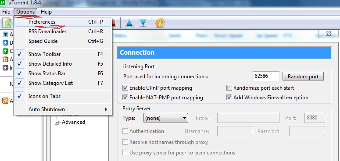Click the Random port button
The width and height of the screenshot is (340, 161).
303,77
